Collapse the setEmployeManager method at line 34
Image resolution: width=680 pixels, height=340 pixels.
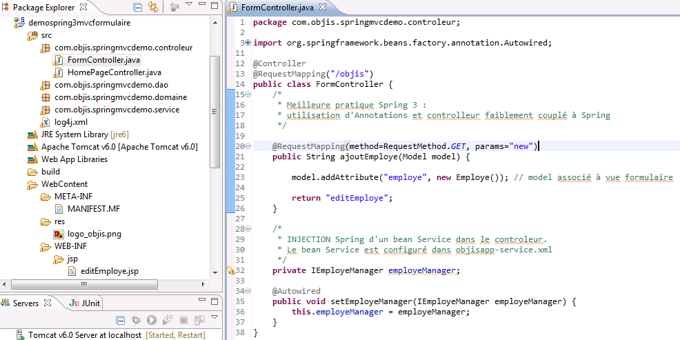(x=248, y=290)
